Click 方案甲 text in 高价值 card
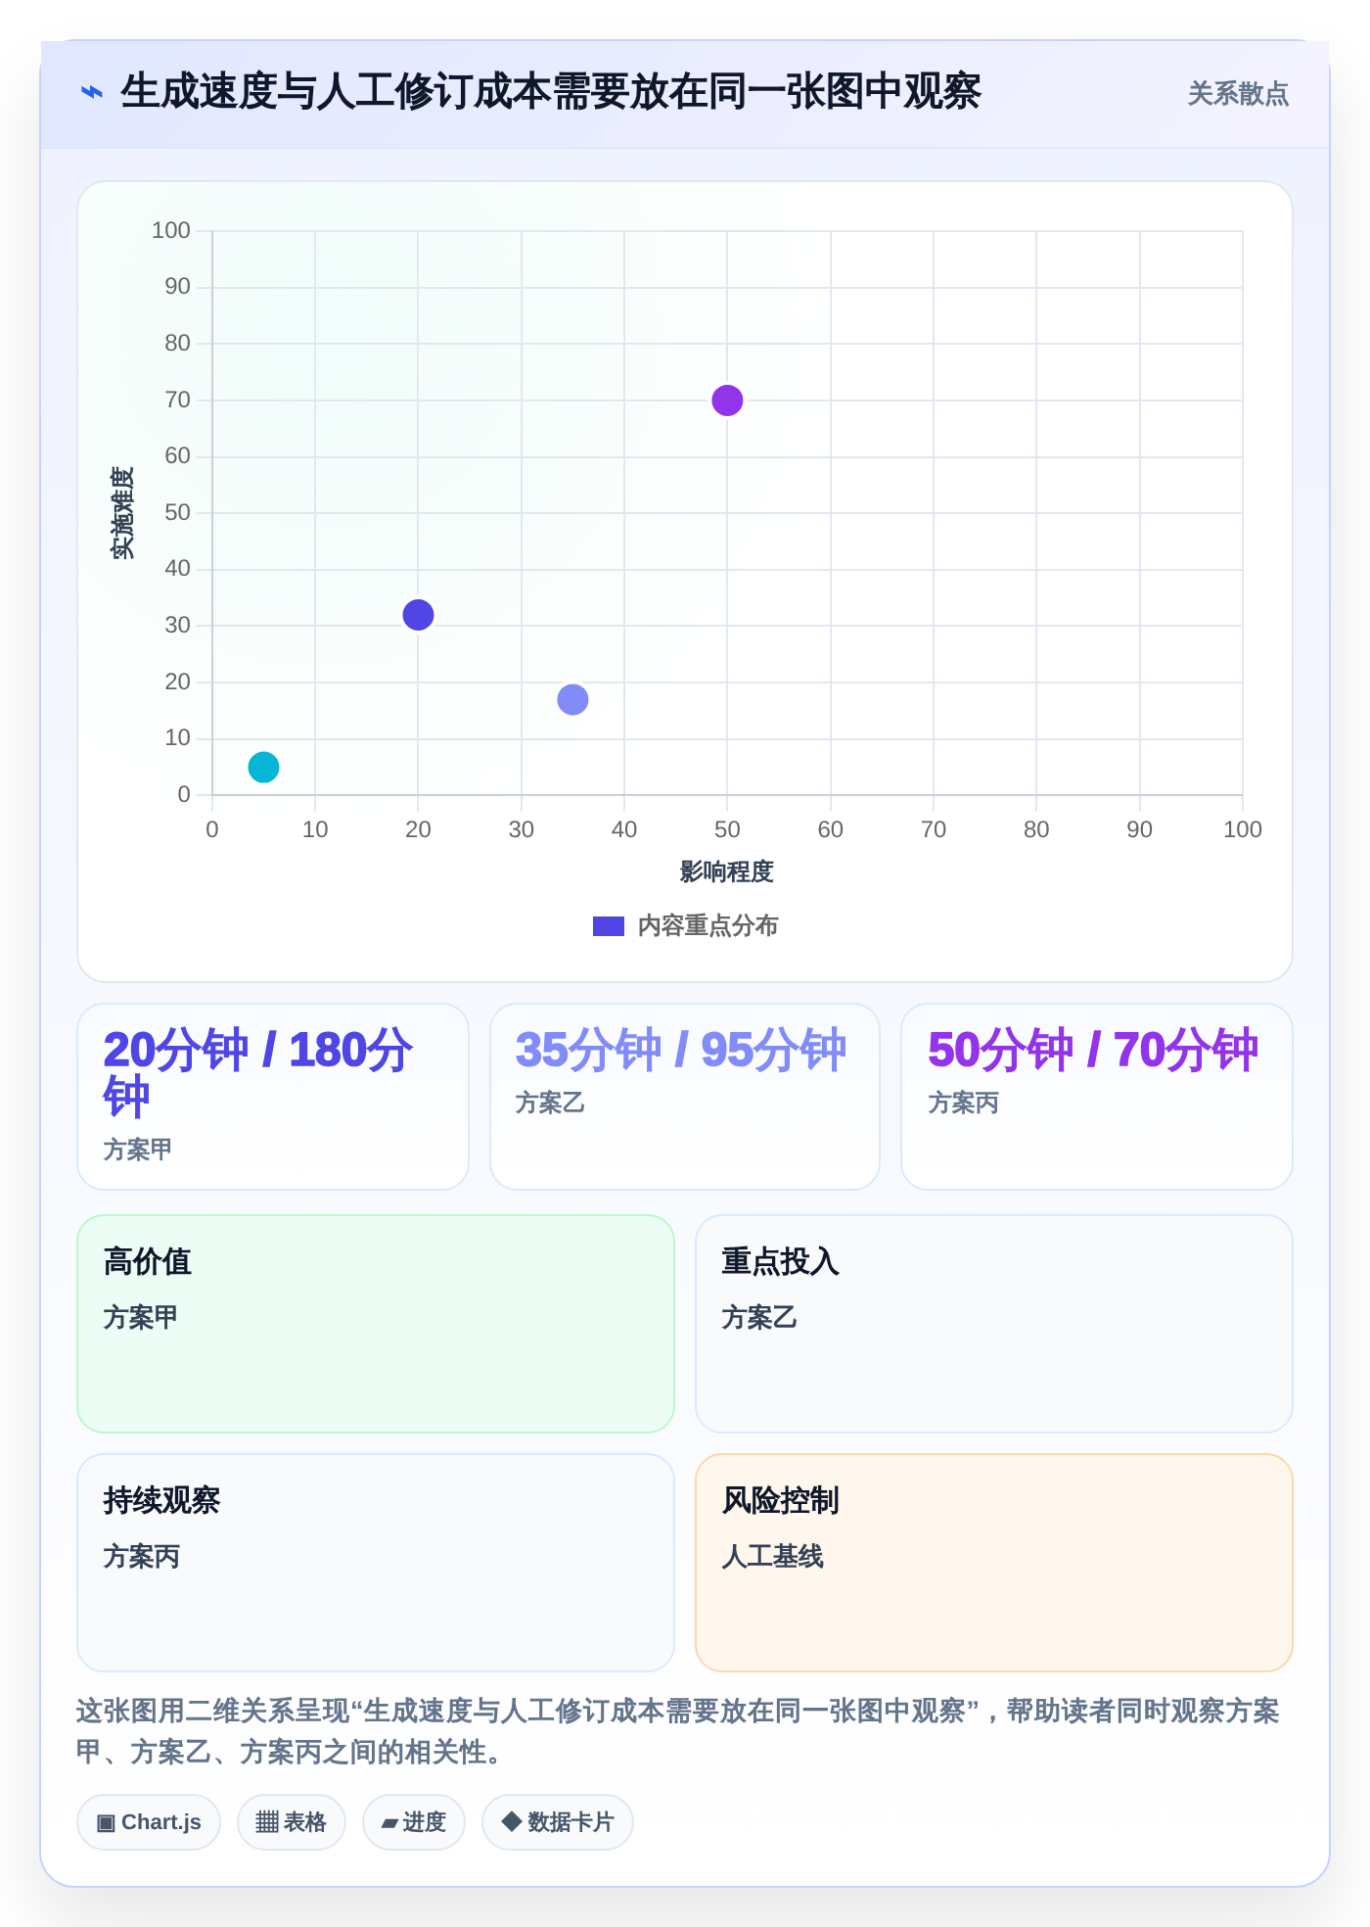The width and height of the screenshot is (1370, 1927). click(141, 1317)
